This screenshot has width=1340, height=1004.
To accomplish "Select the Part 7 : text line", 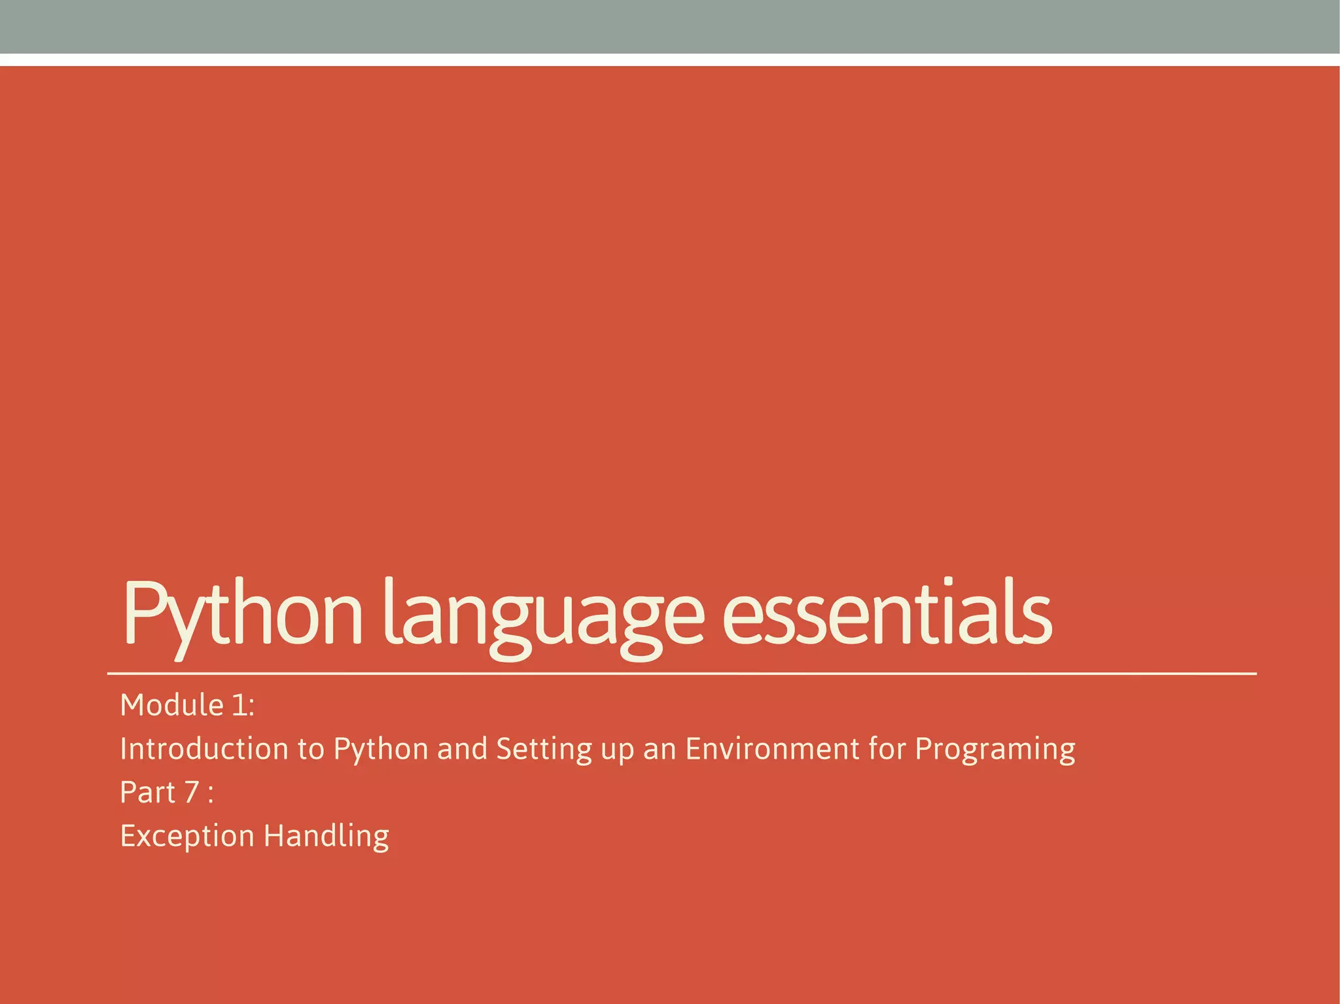I will click(x=166, y=792).
